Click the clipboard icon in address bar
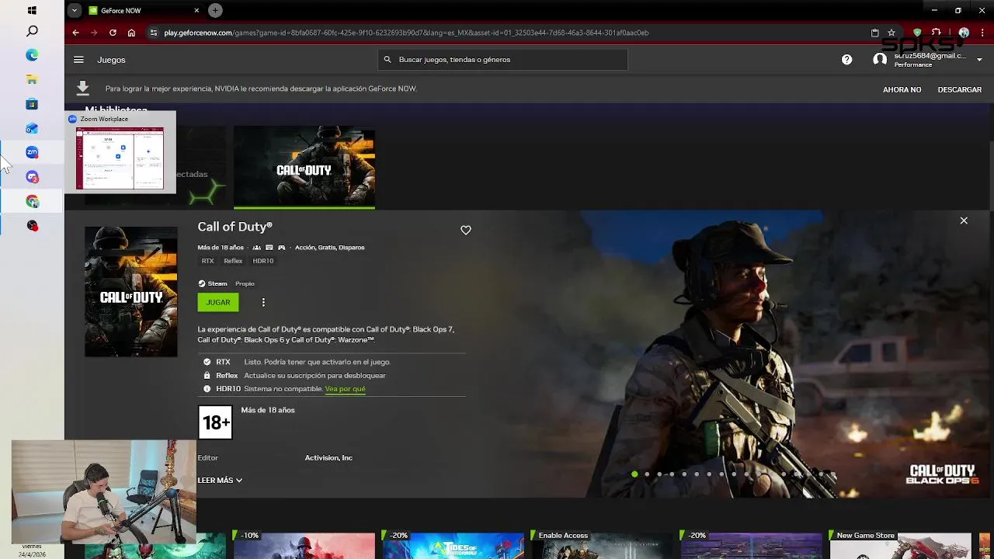 (x=874, y=33)
